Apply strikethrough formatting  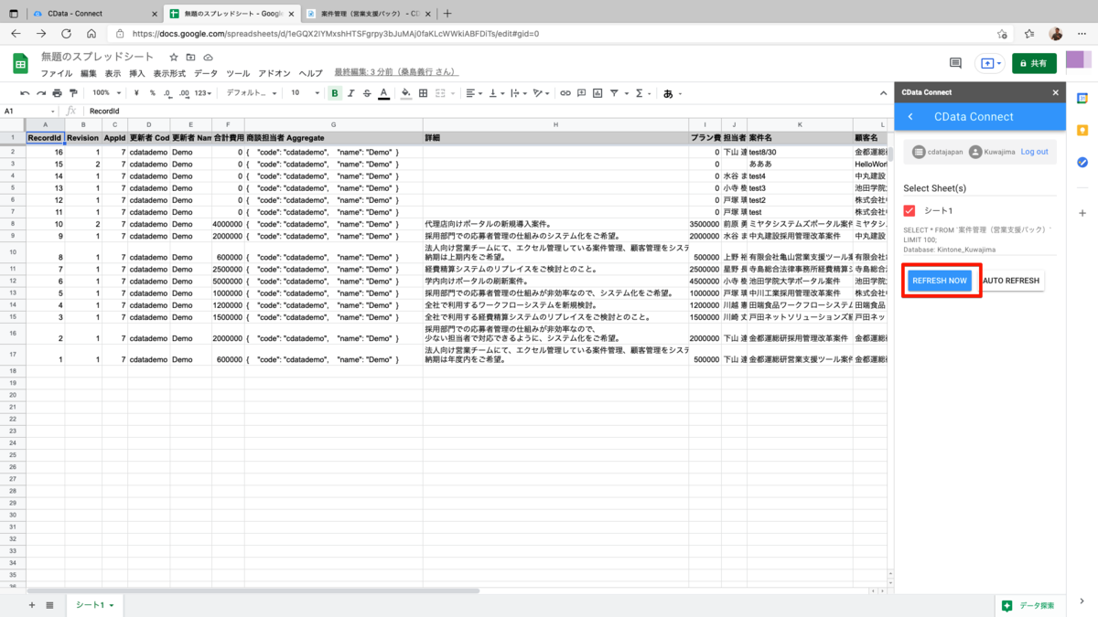[x=367, y=93]
